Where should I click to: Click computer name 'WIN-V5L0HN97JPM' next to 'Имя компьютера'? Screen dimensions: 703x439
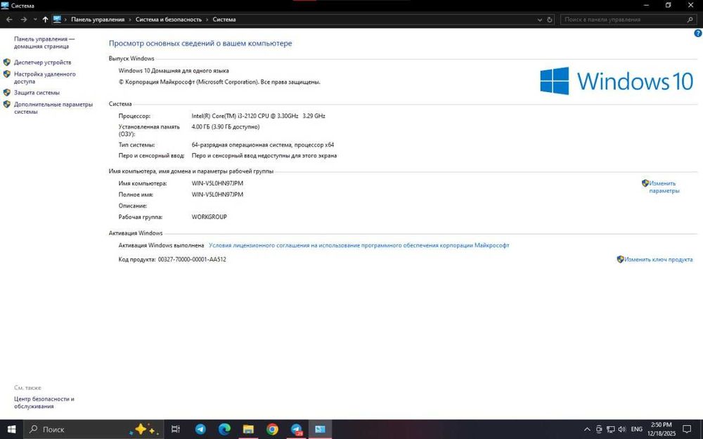pos(217,183)
